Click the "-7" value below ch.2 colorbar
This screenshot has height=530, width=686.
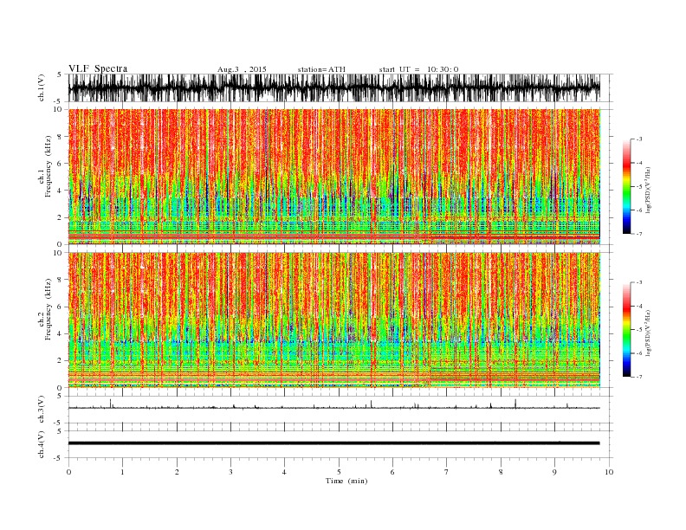638,377
